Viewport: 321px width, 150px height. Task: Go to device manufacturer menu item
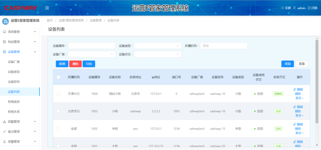click(x=14, y=62)
